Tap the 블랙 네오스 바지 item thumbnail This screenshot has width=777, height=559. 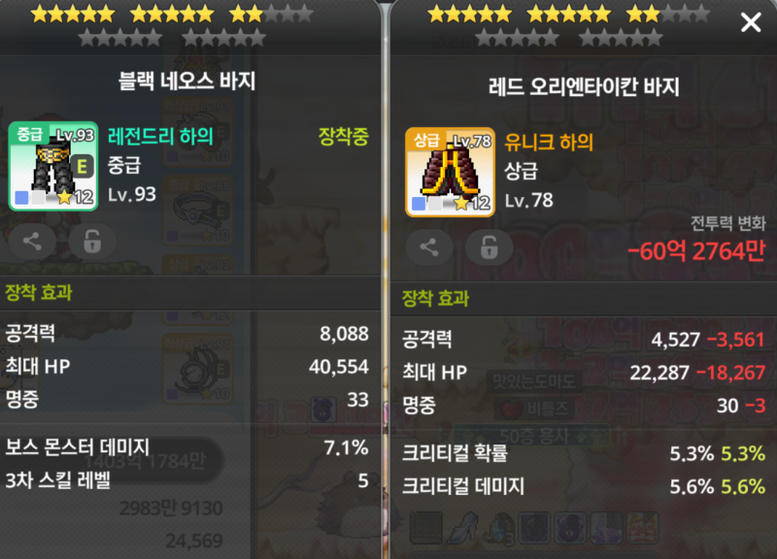[53, 166]
